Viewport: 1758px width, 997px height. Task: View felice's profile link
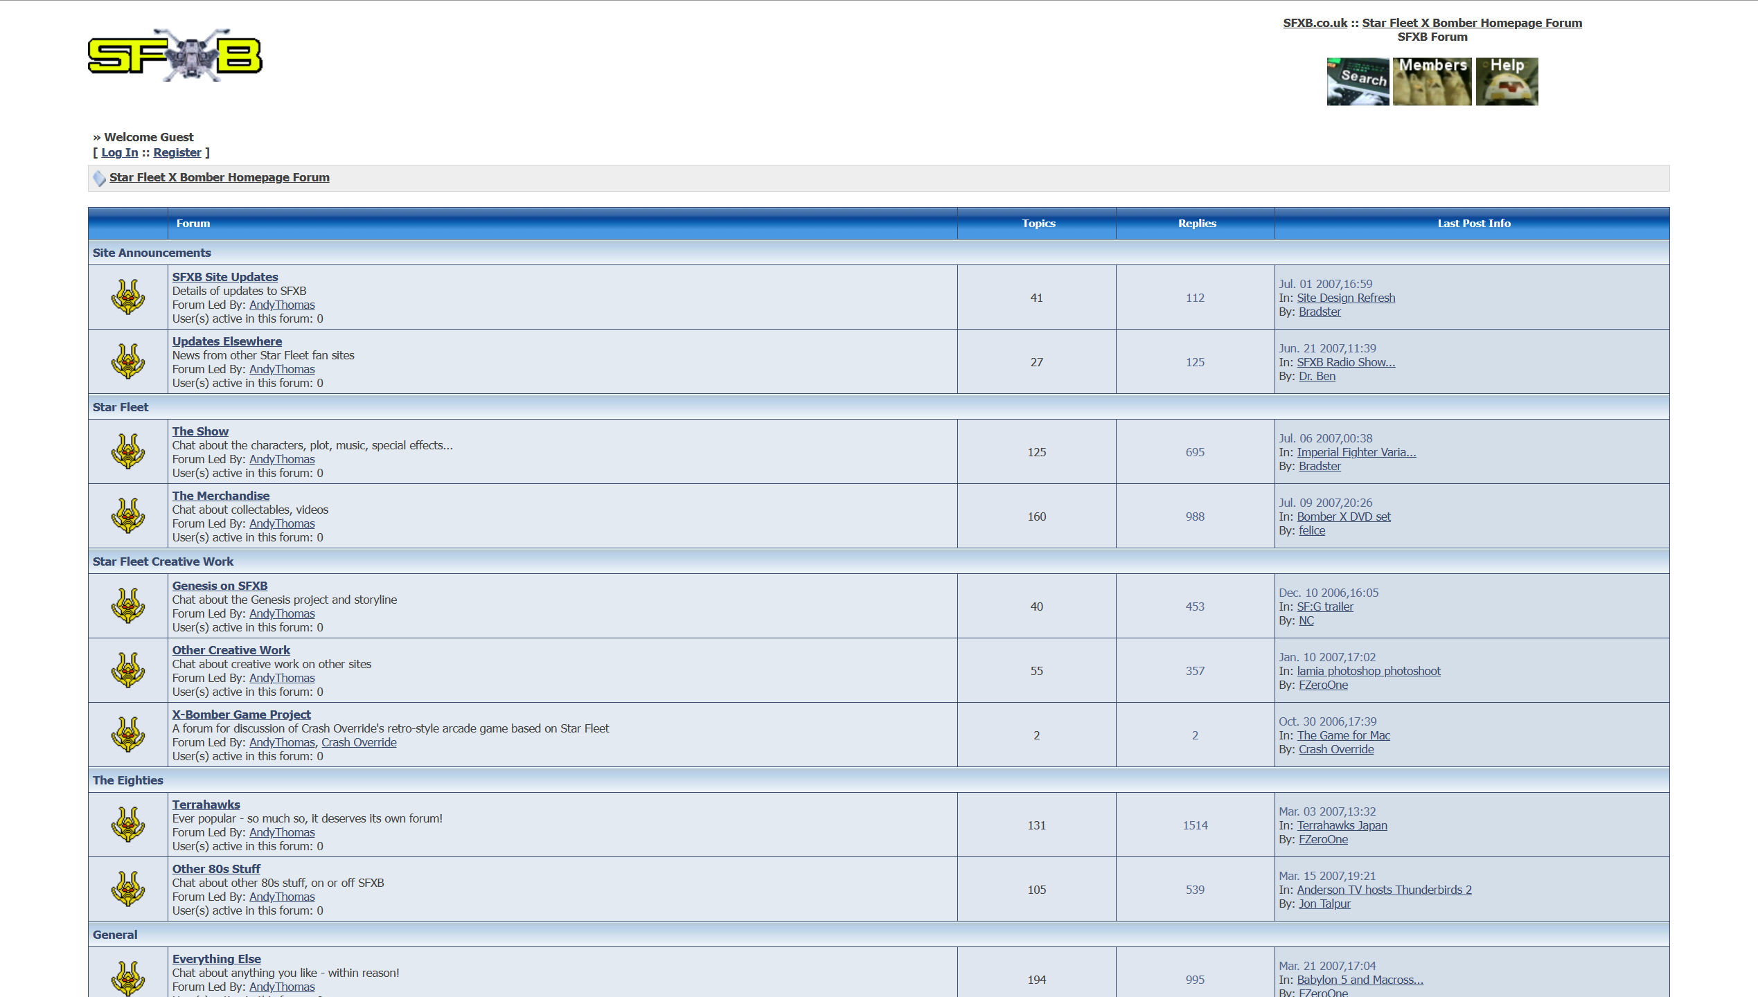[1312, 530]
